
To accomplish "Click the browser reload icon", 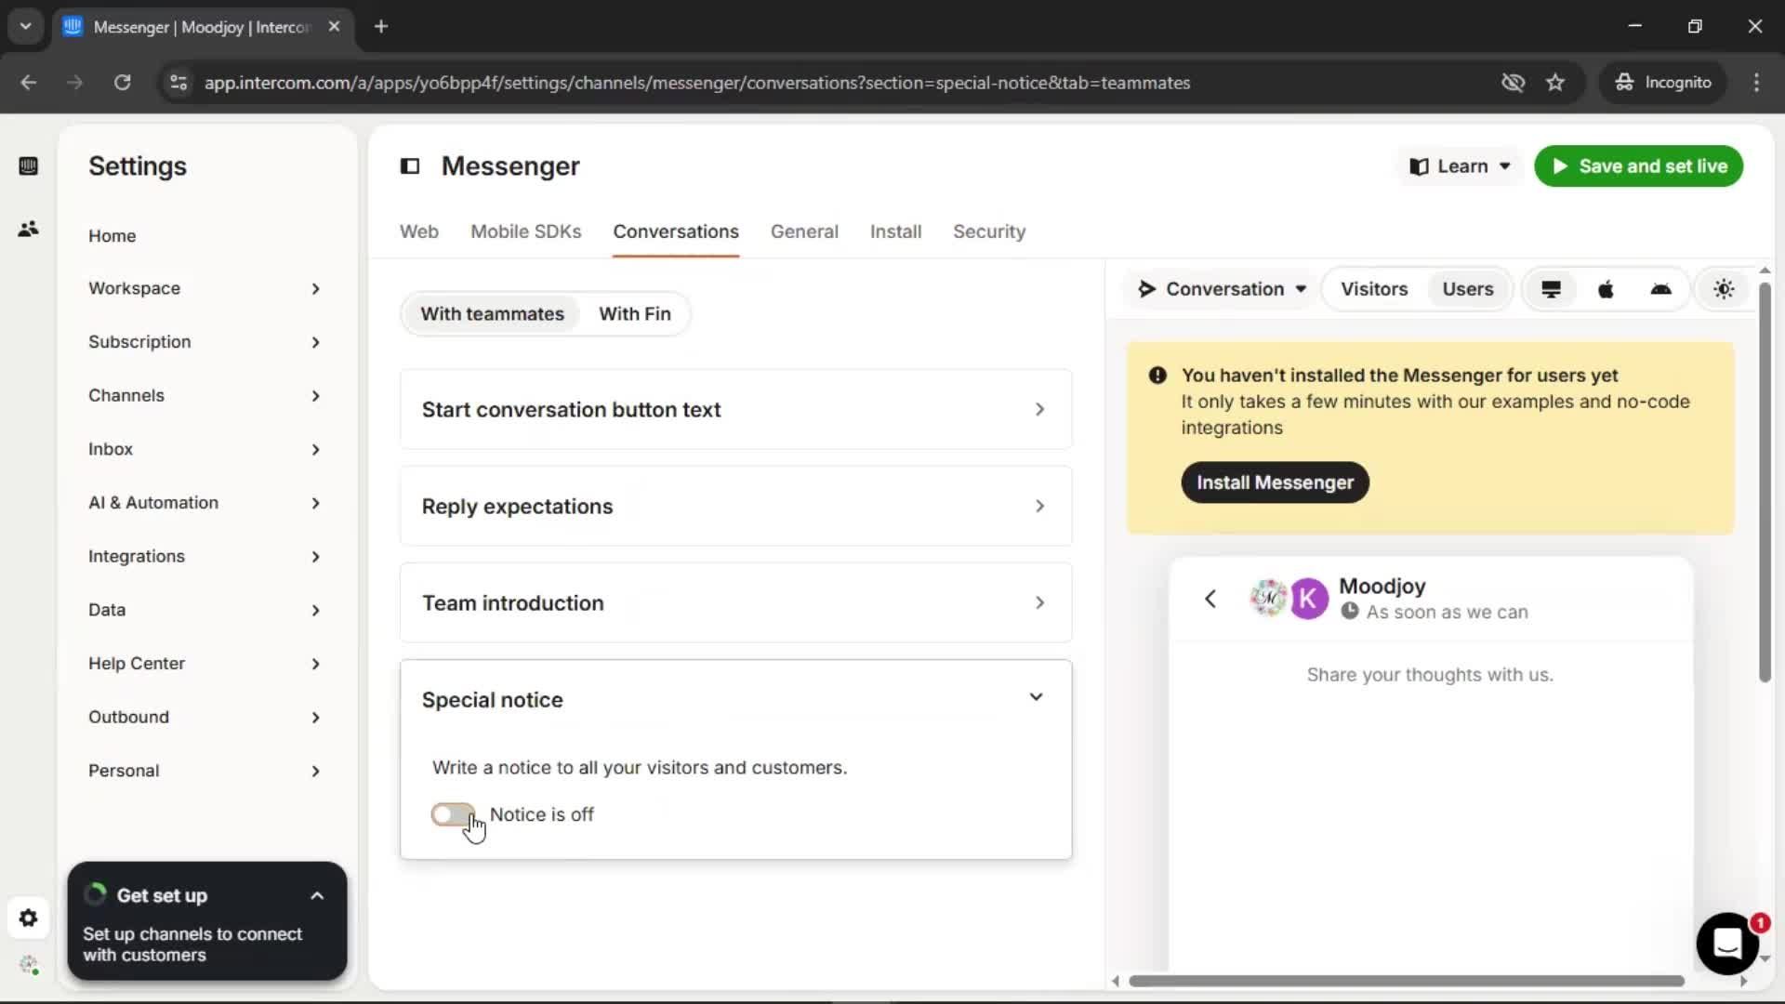I will click(x=122, y=83).
